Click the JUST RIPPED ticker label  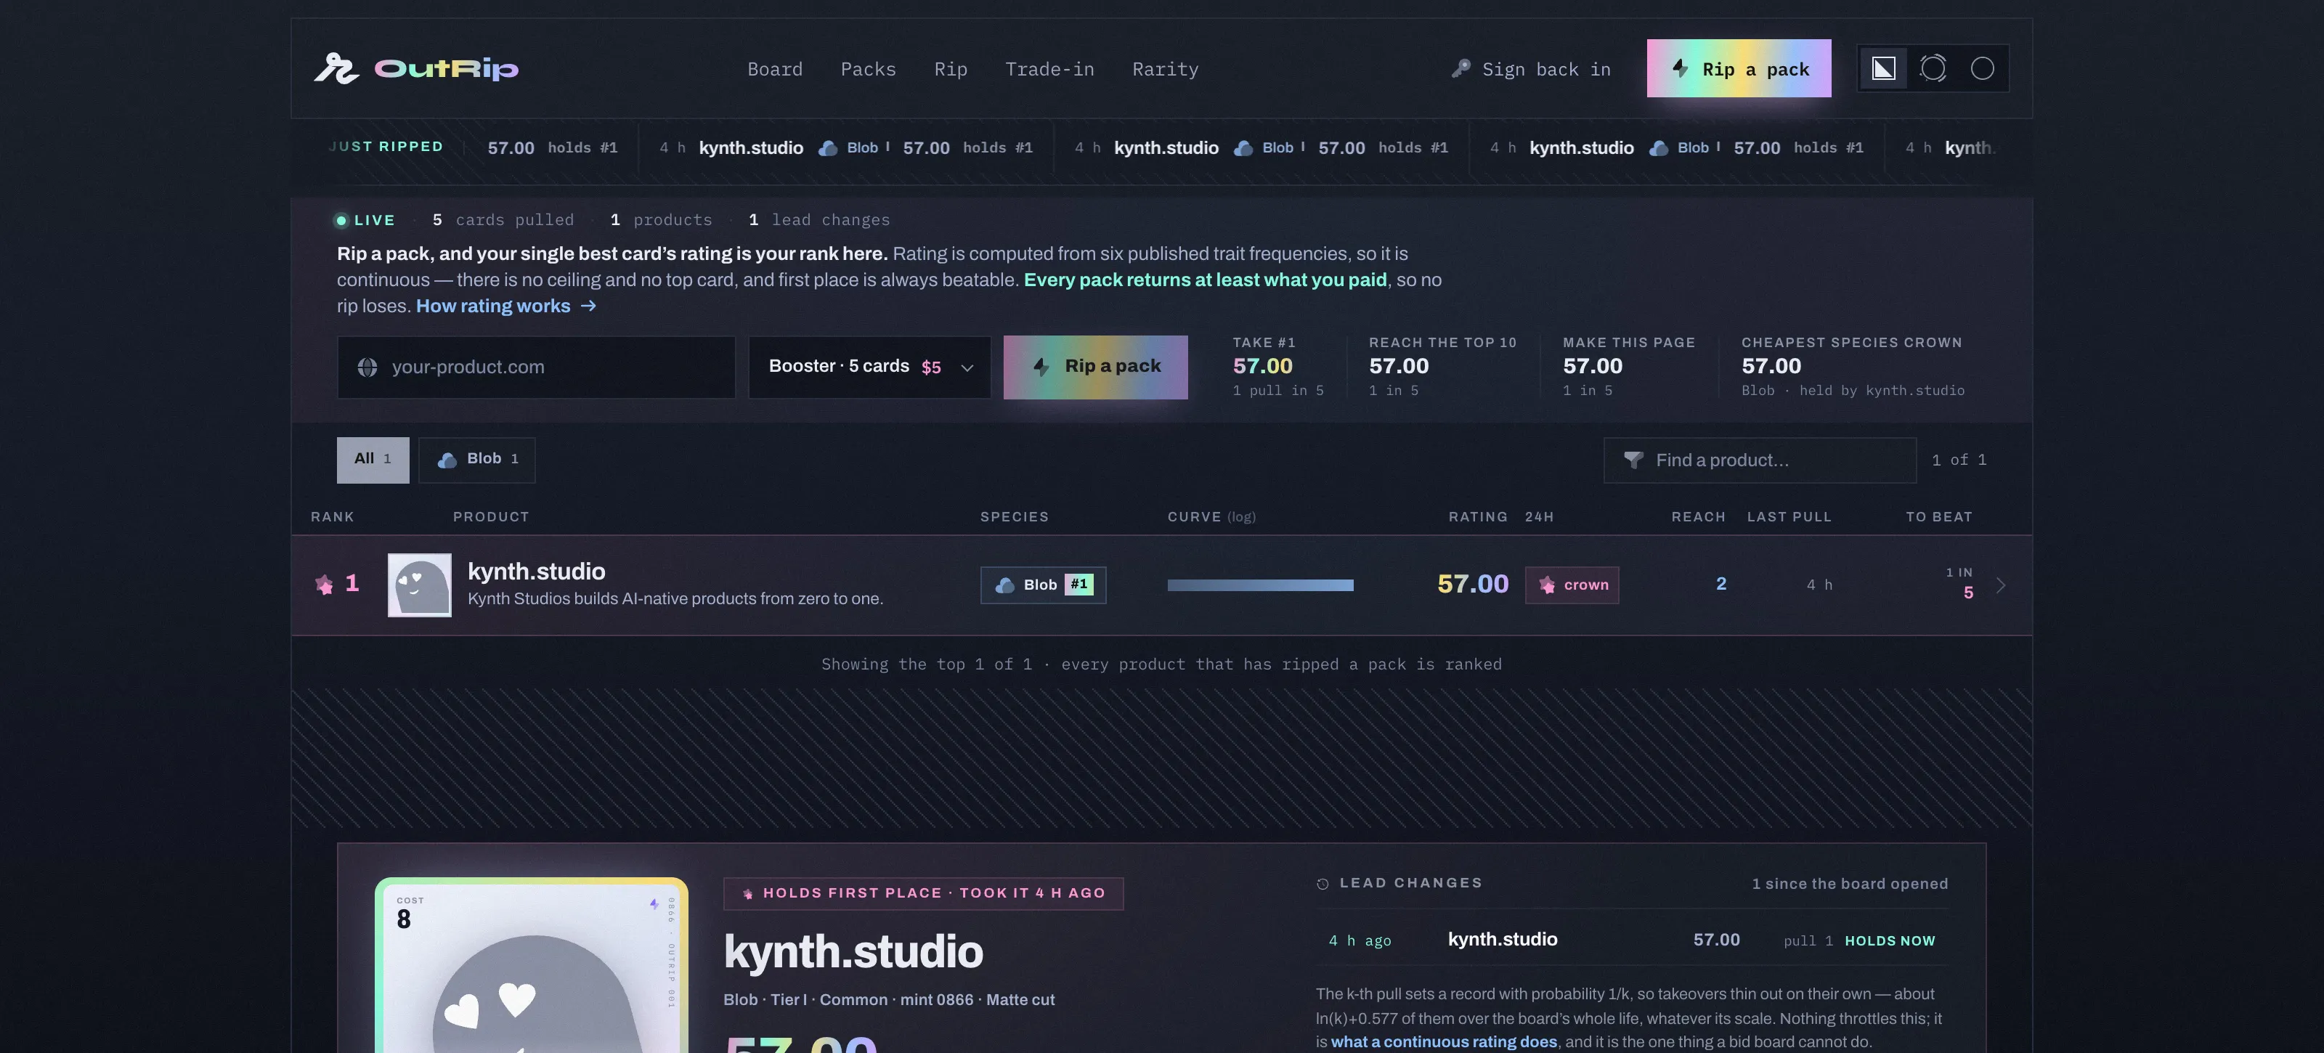[x=386, y=146]
